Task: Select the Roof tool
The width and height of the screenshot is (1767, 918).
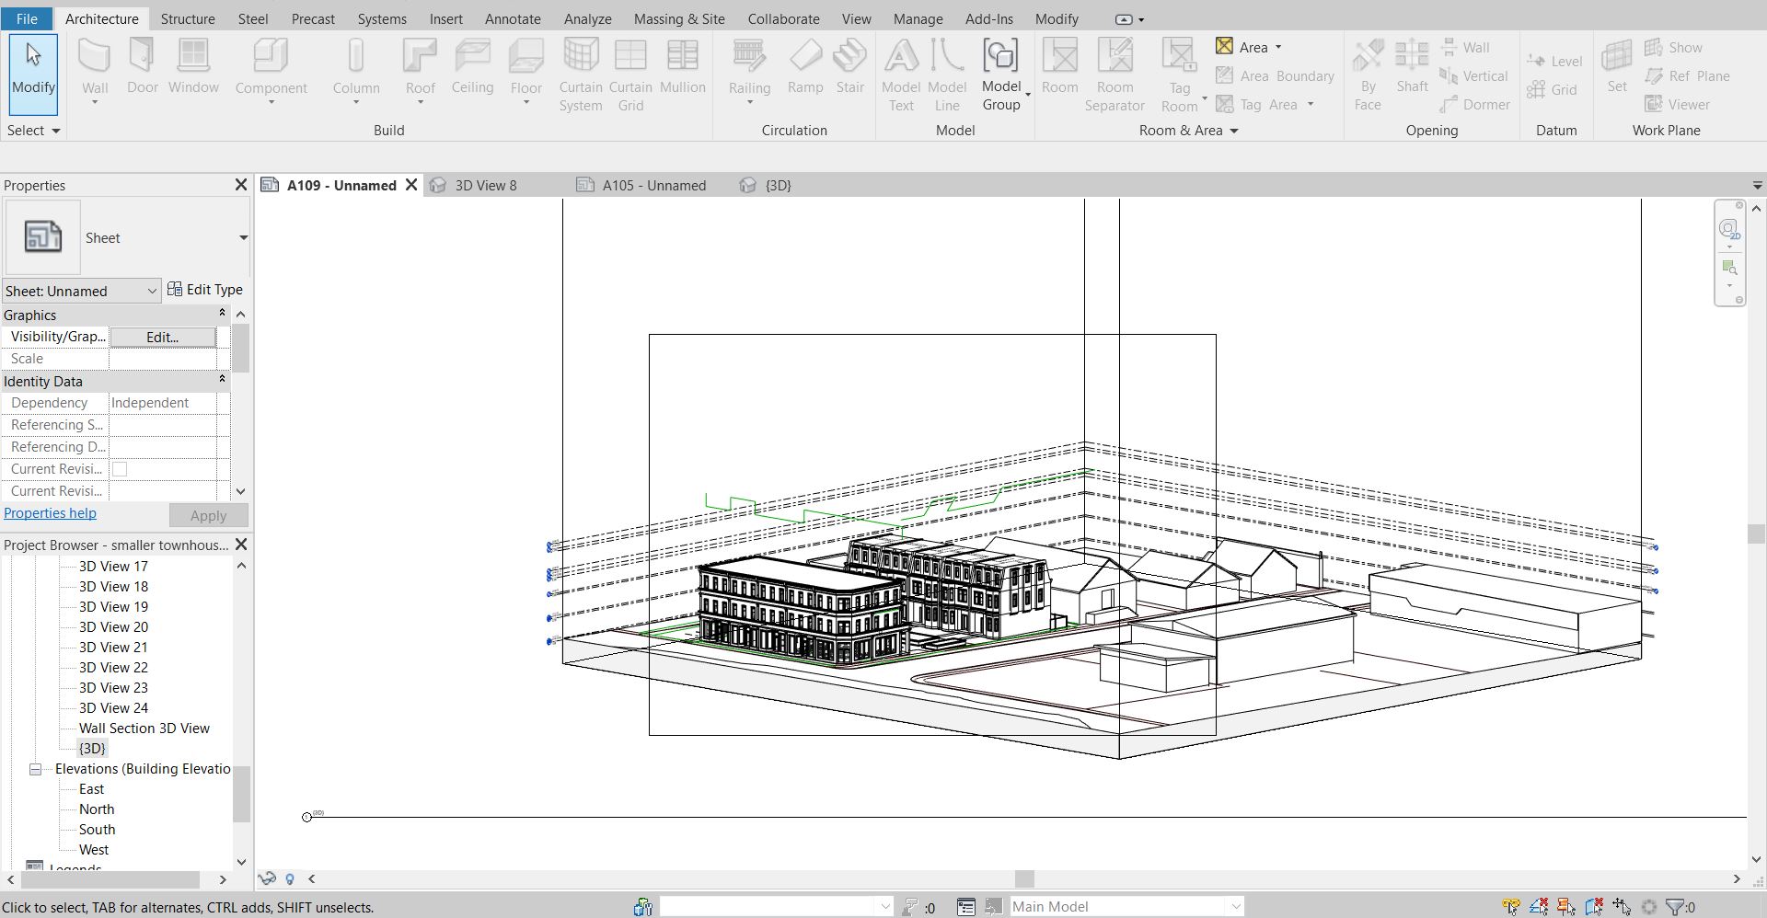Action: point(420,72)
